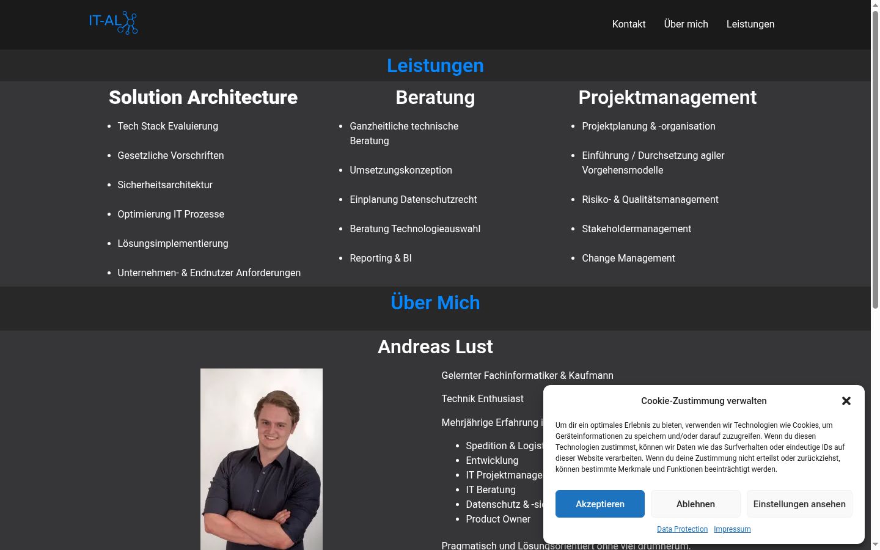Click Einführung / Durchsetzung agiler Vorgehensmodelle
Image resolution: width=880 pixels, height=550 pixels.
(653, 163)
